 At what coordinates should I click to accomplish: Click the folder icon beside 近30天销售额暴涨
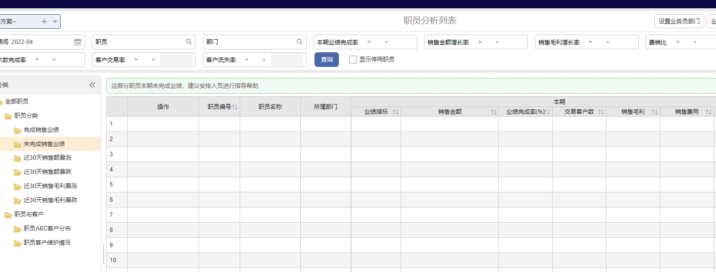[18, 158]
